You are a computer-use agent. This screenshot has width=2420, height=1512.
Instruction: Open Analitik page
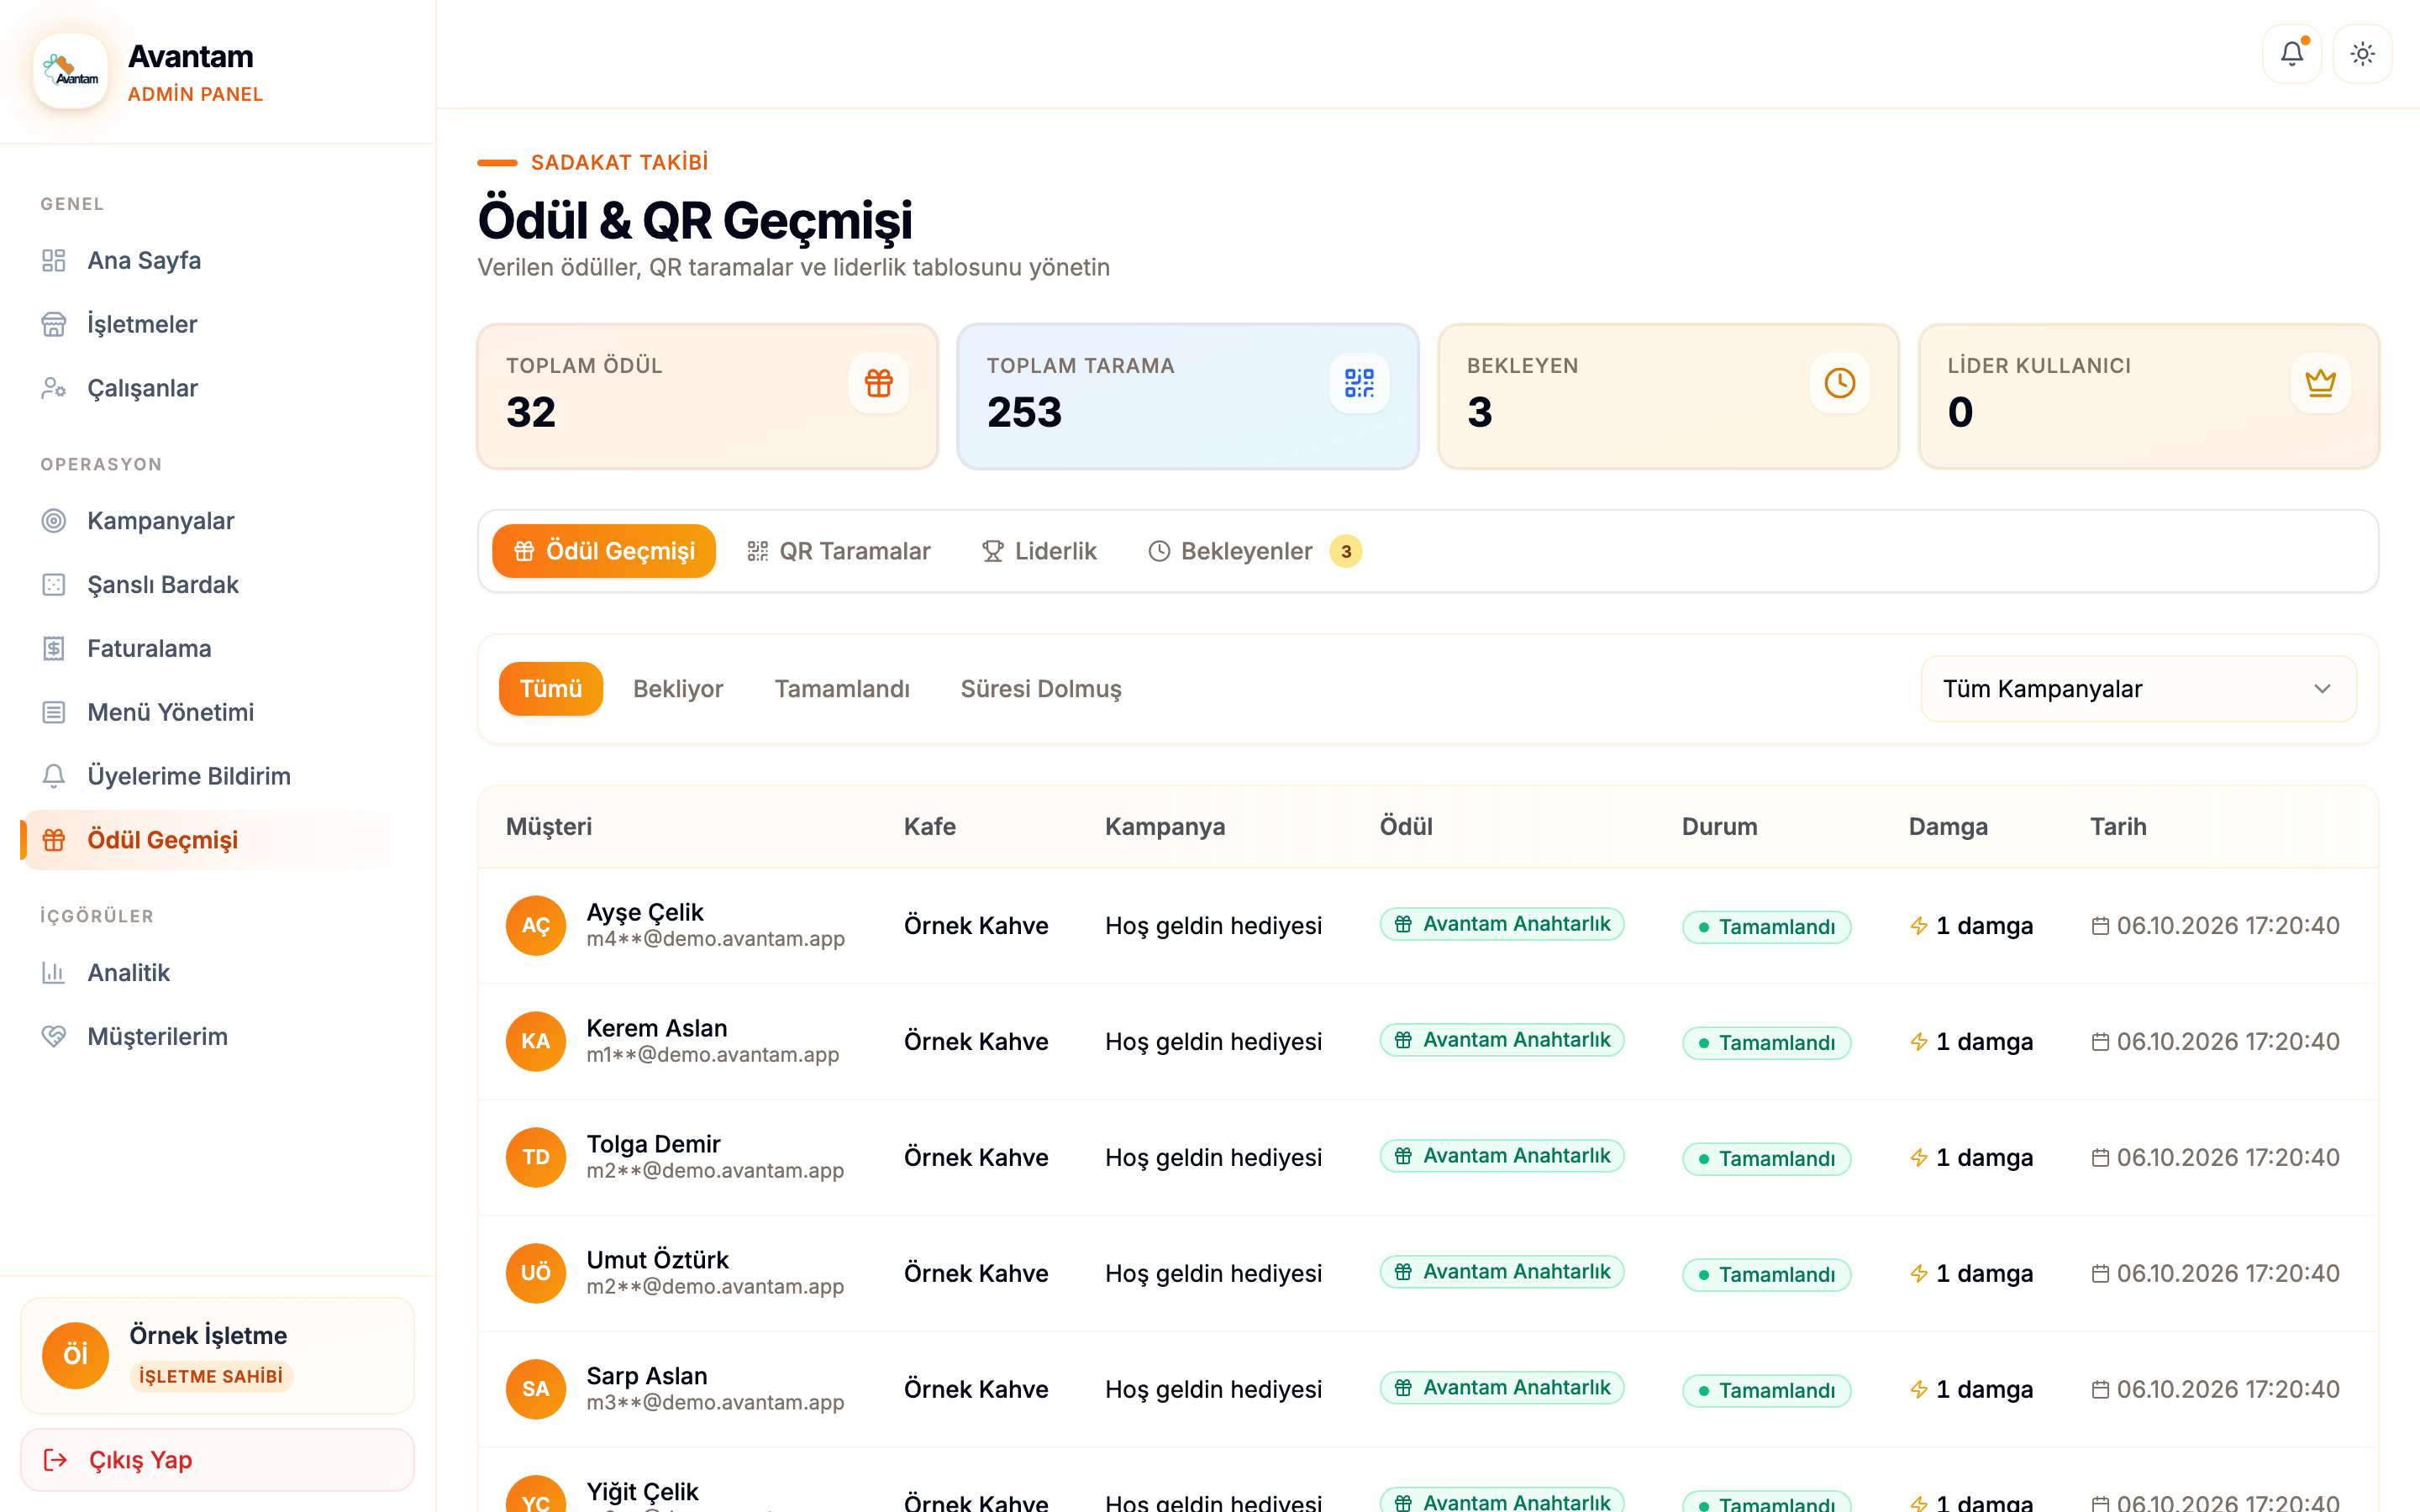[x=207, y=973]
